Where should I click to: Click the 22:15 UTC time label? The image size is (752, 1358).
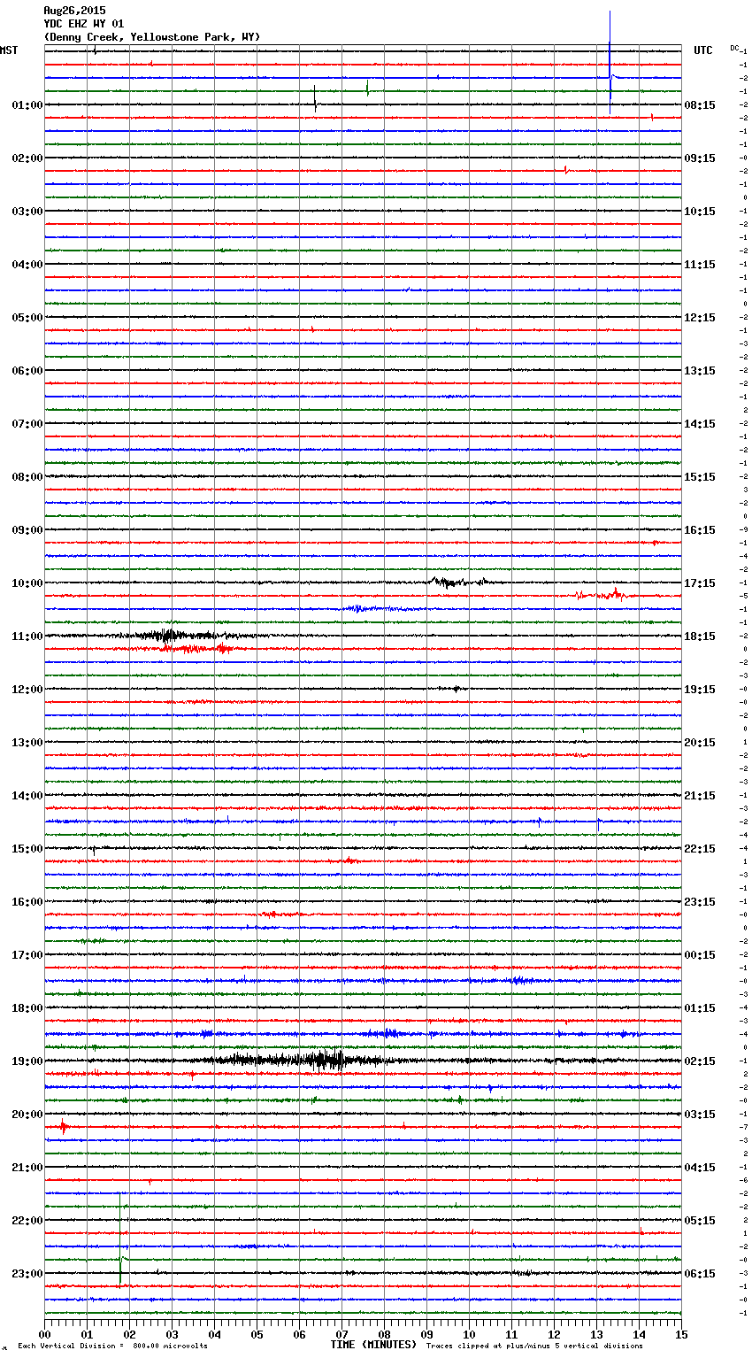pos(700,849)
